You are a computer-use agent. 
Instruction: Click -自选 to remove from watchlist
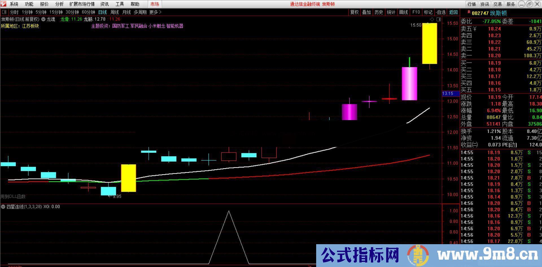(441, 12)
